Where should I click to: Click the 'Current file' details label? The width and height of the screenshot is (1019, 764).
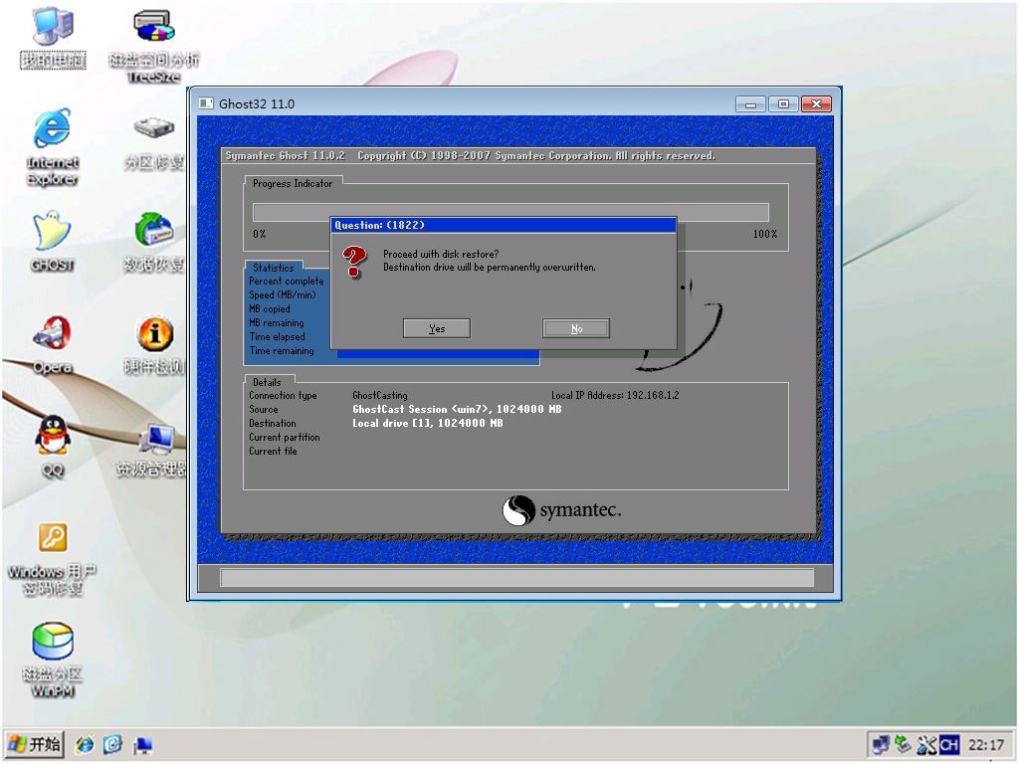(x=273, y=452)
